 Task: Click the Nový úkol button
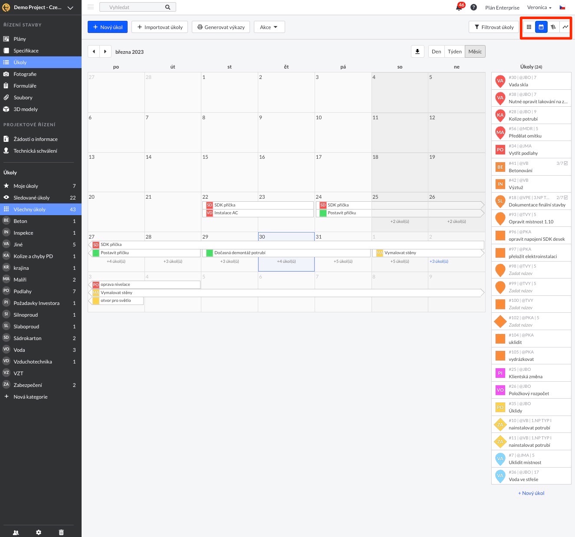pyautogui.click(x=108, y=27)
